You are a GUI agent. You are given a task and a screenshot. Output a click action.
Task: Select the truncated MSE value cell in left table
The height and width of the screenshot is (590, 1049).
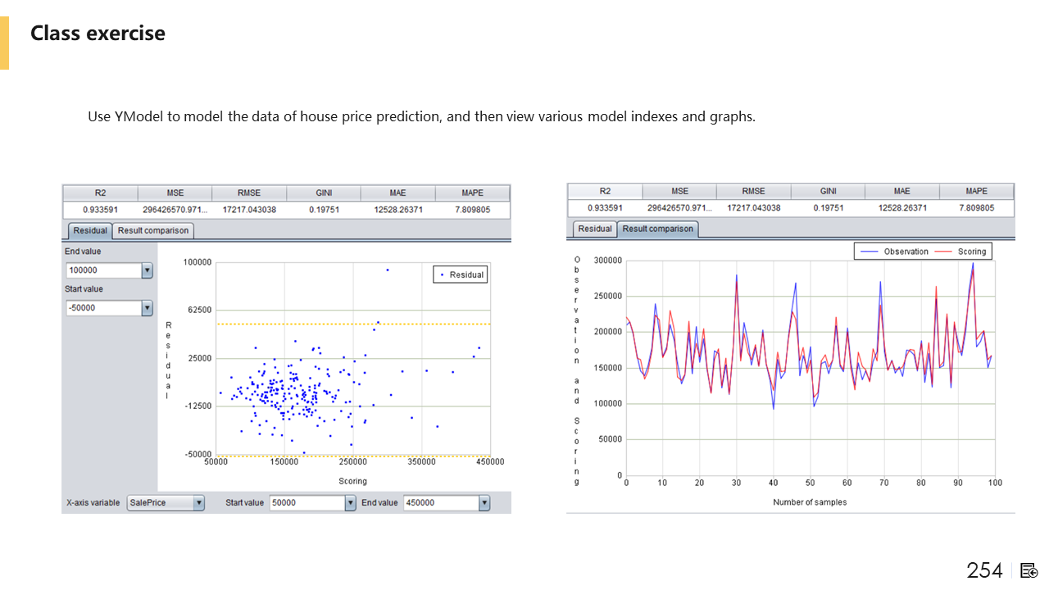coord(175,210)
